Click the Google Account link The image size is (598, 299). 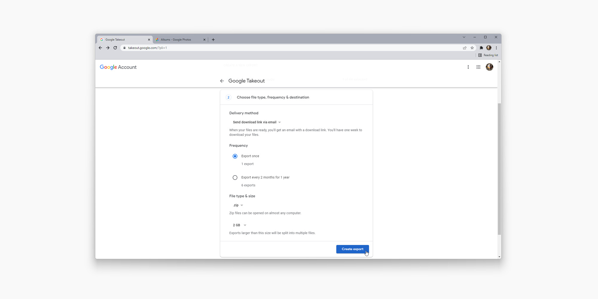pos(118,67)
